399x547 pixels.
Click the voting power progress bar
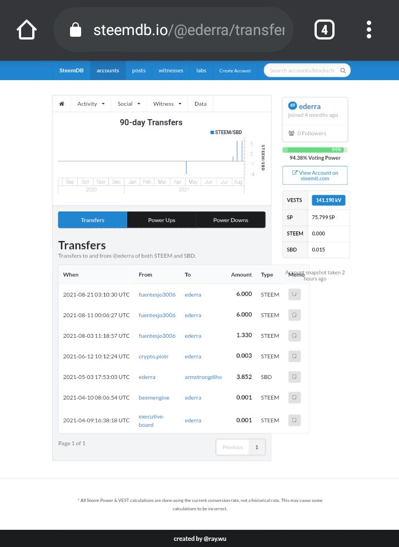[x=315, y=150]
